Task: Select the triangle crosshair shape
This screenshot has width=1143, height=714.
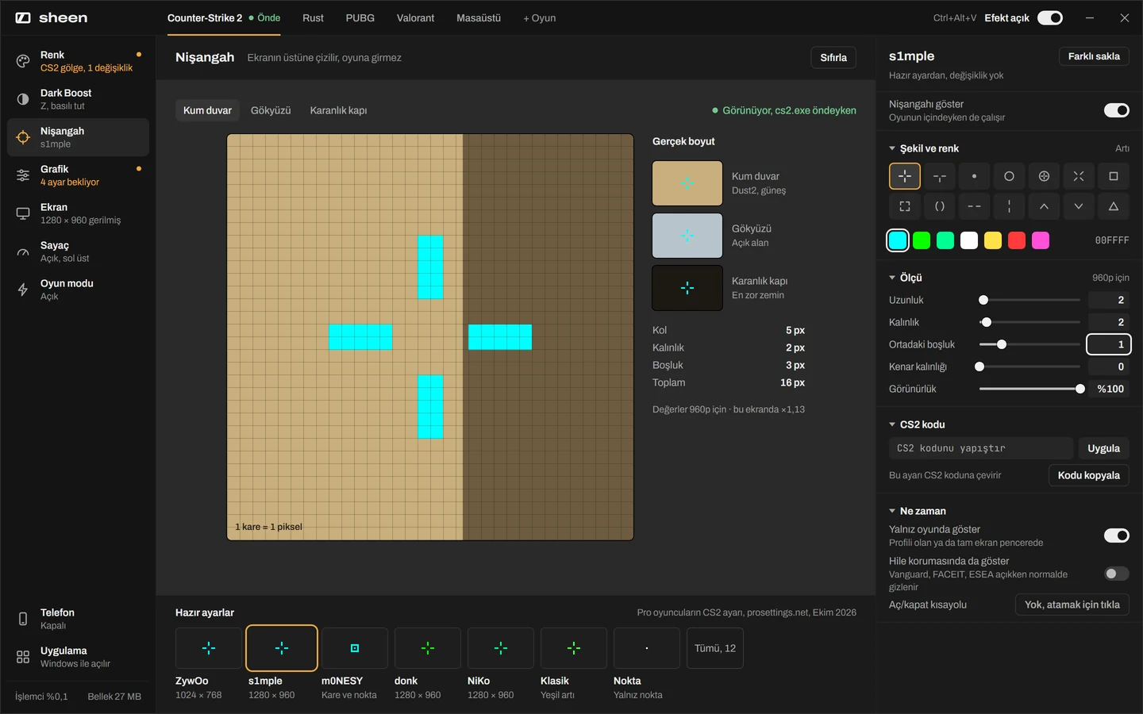Action: pos(1114,206)
